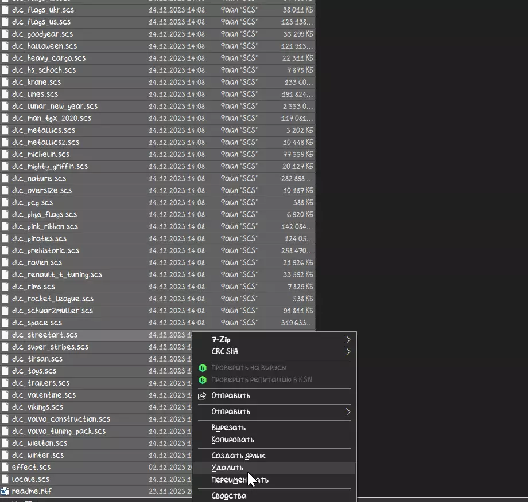Click the file icon of dlc_michelin.scs
This screenshot has height=502, width=528.
point(5,154)
